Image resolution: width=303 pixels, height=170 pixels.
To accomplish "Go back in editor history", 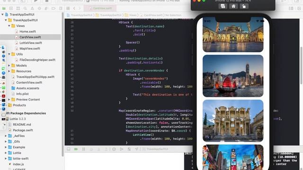I will point(74,8).
